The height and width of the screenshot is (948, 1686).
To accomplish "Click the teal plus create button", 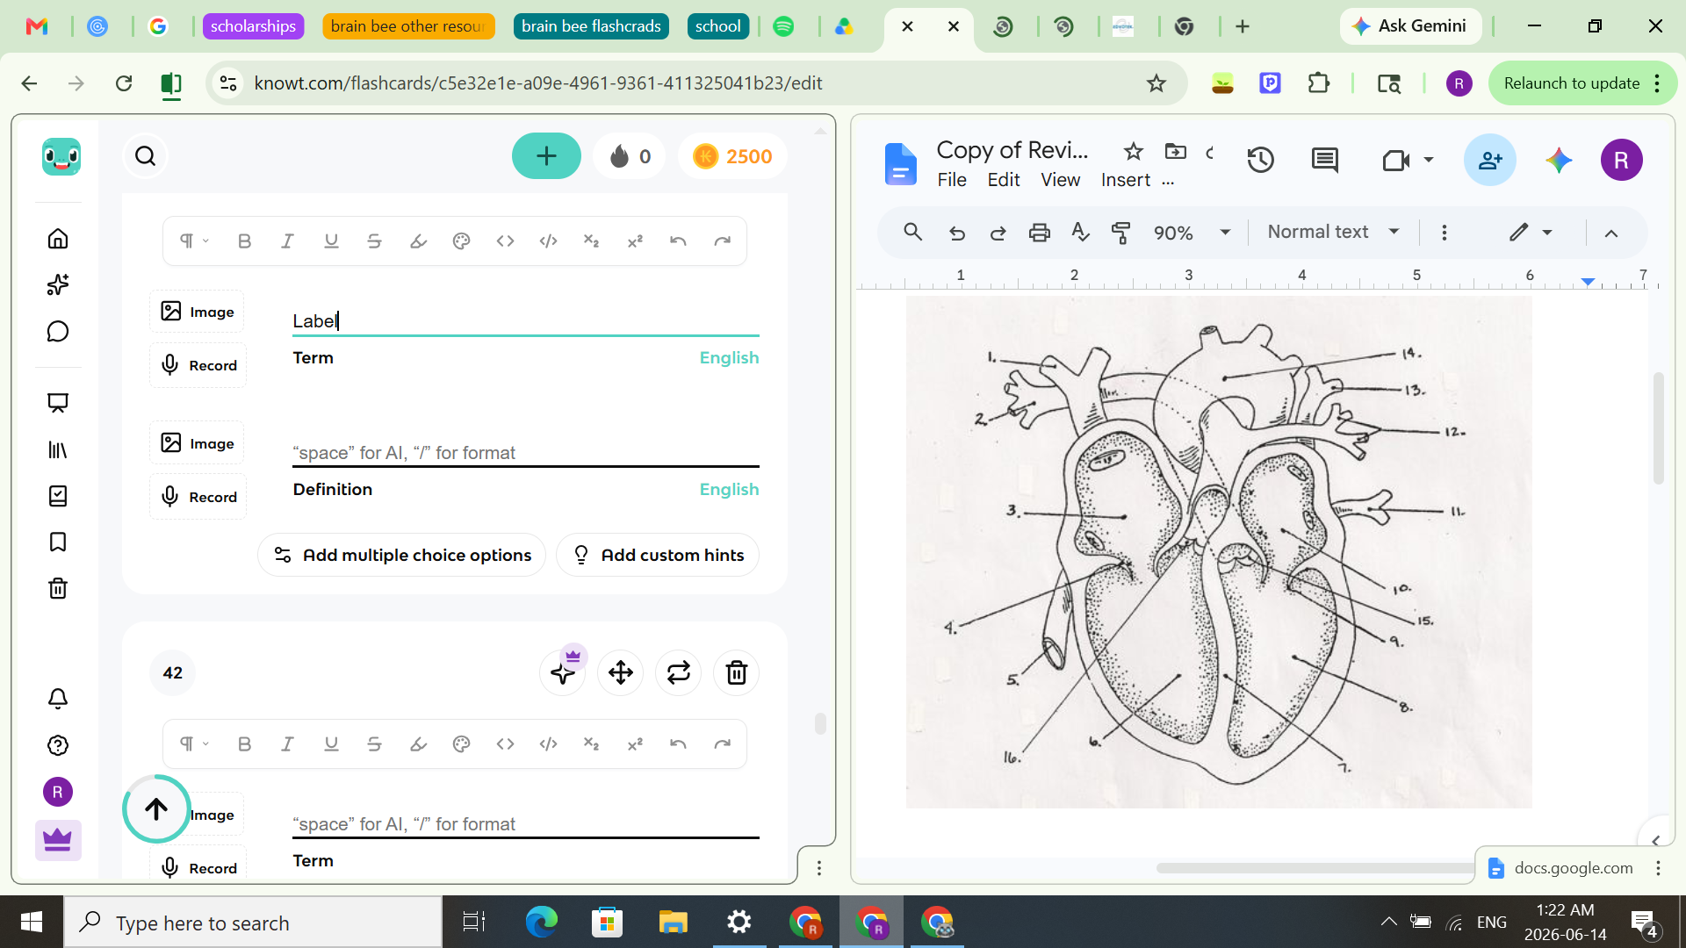I will (x=546, y=156).
